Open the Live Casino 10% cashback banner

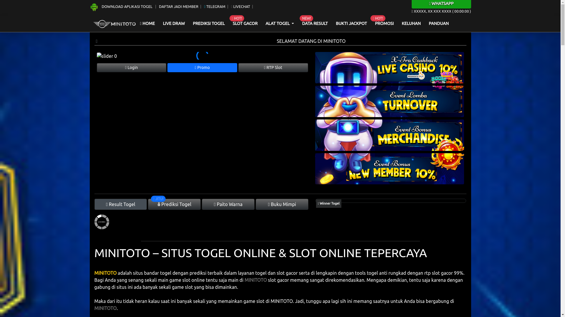(x=390, y=68)
